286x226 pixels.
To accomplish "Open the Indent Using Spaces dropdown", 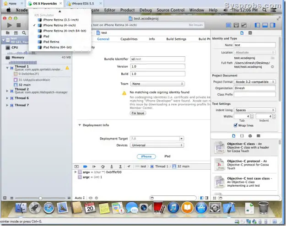I will coord(254,110).
